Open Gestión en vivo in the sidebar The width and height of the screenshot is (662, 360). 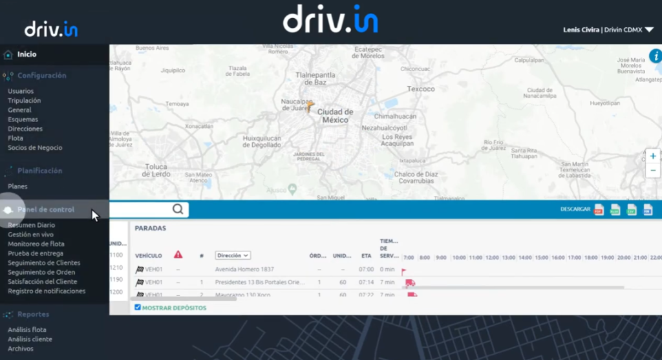(x=30, y=235)
